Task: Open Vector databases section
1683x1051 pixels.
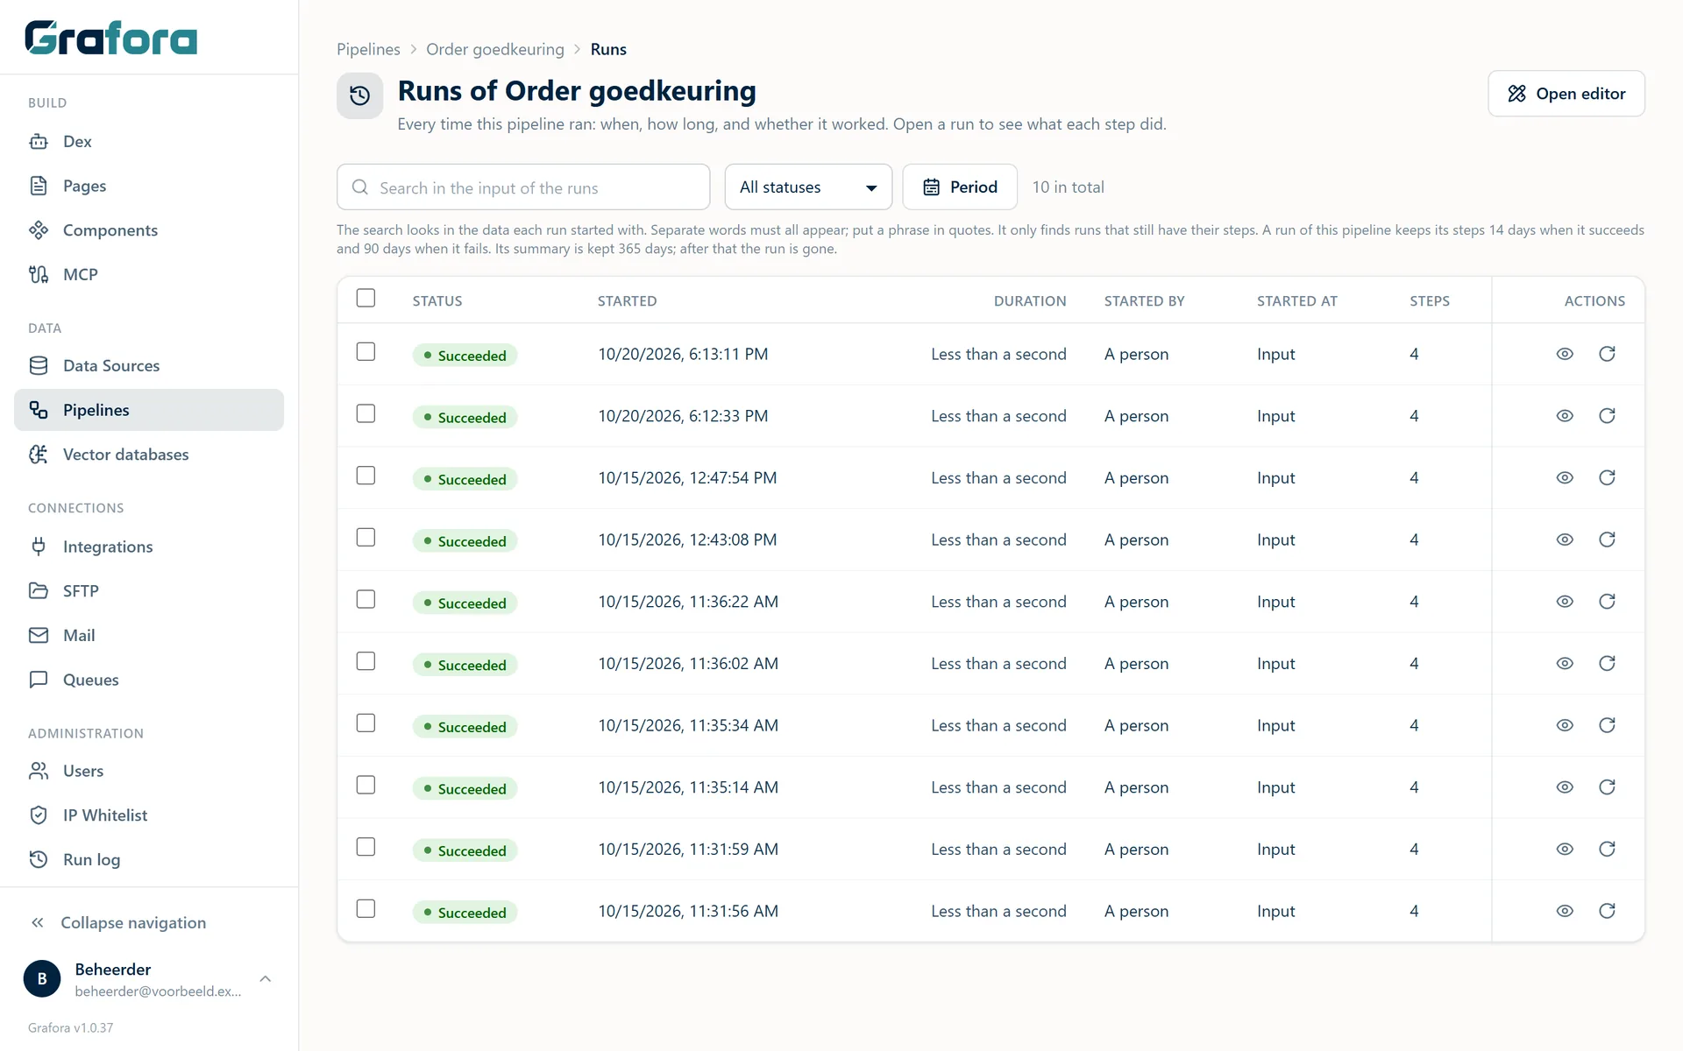Action: pyautogui.click(x=149, y=455)
